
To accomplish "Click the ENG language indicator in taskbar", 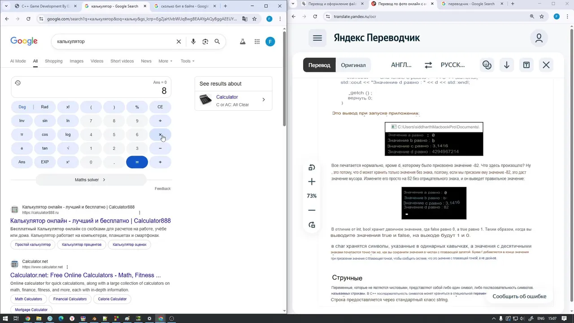I will click(x=541, y=319).
